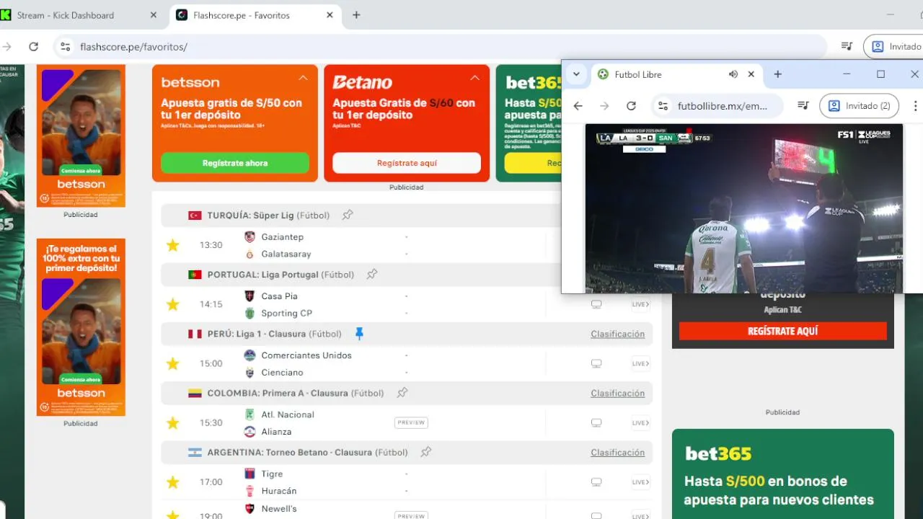923x519 pixels.
Task: Toggle favorite star for Casa Pia match
Action: tap(172, 304)
